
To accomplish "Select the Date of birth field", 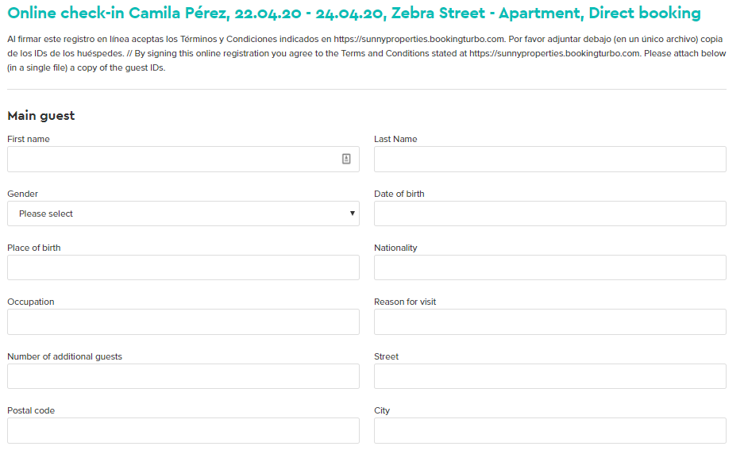I will pos(550,214).
